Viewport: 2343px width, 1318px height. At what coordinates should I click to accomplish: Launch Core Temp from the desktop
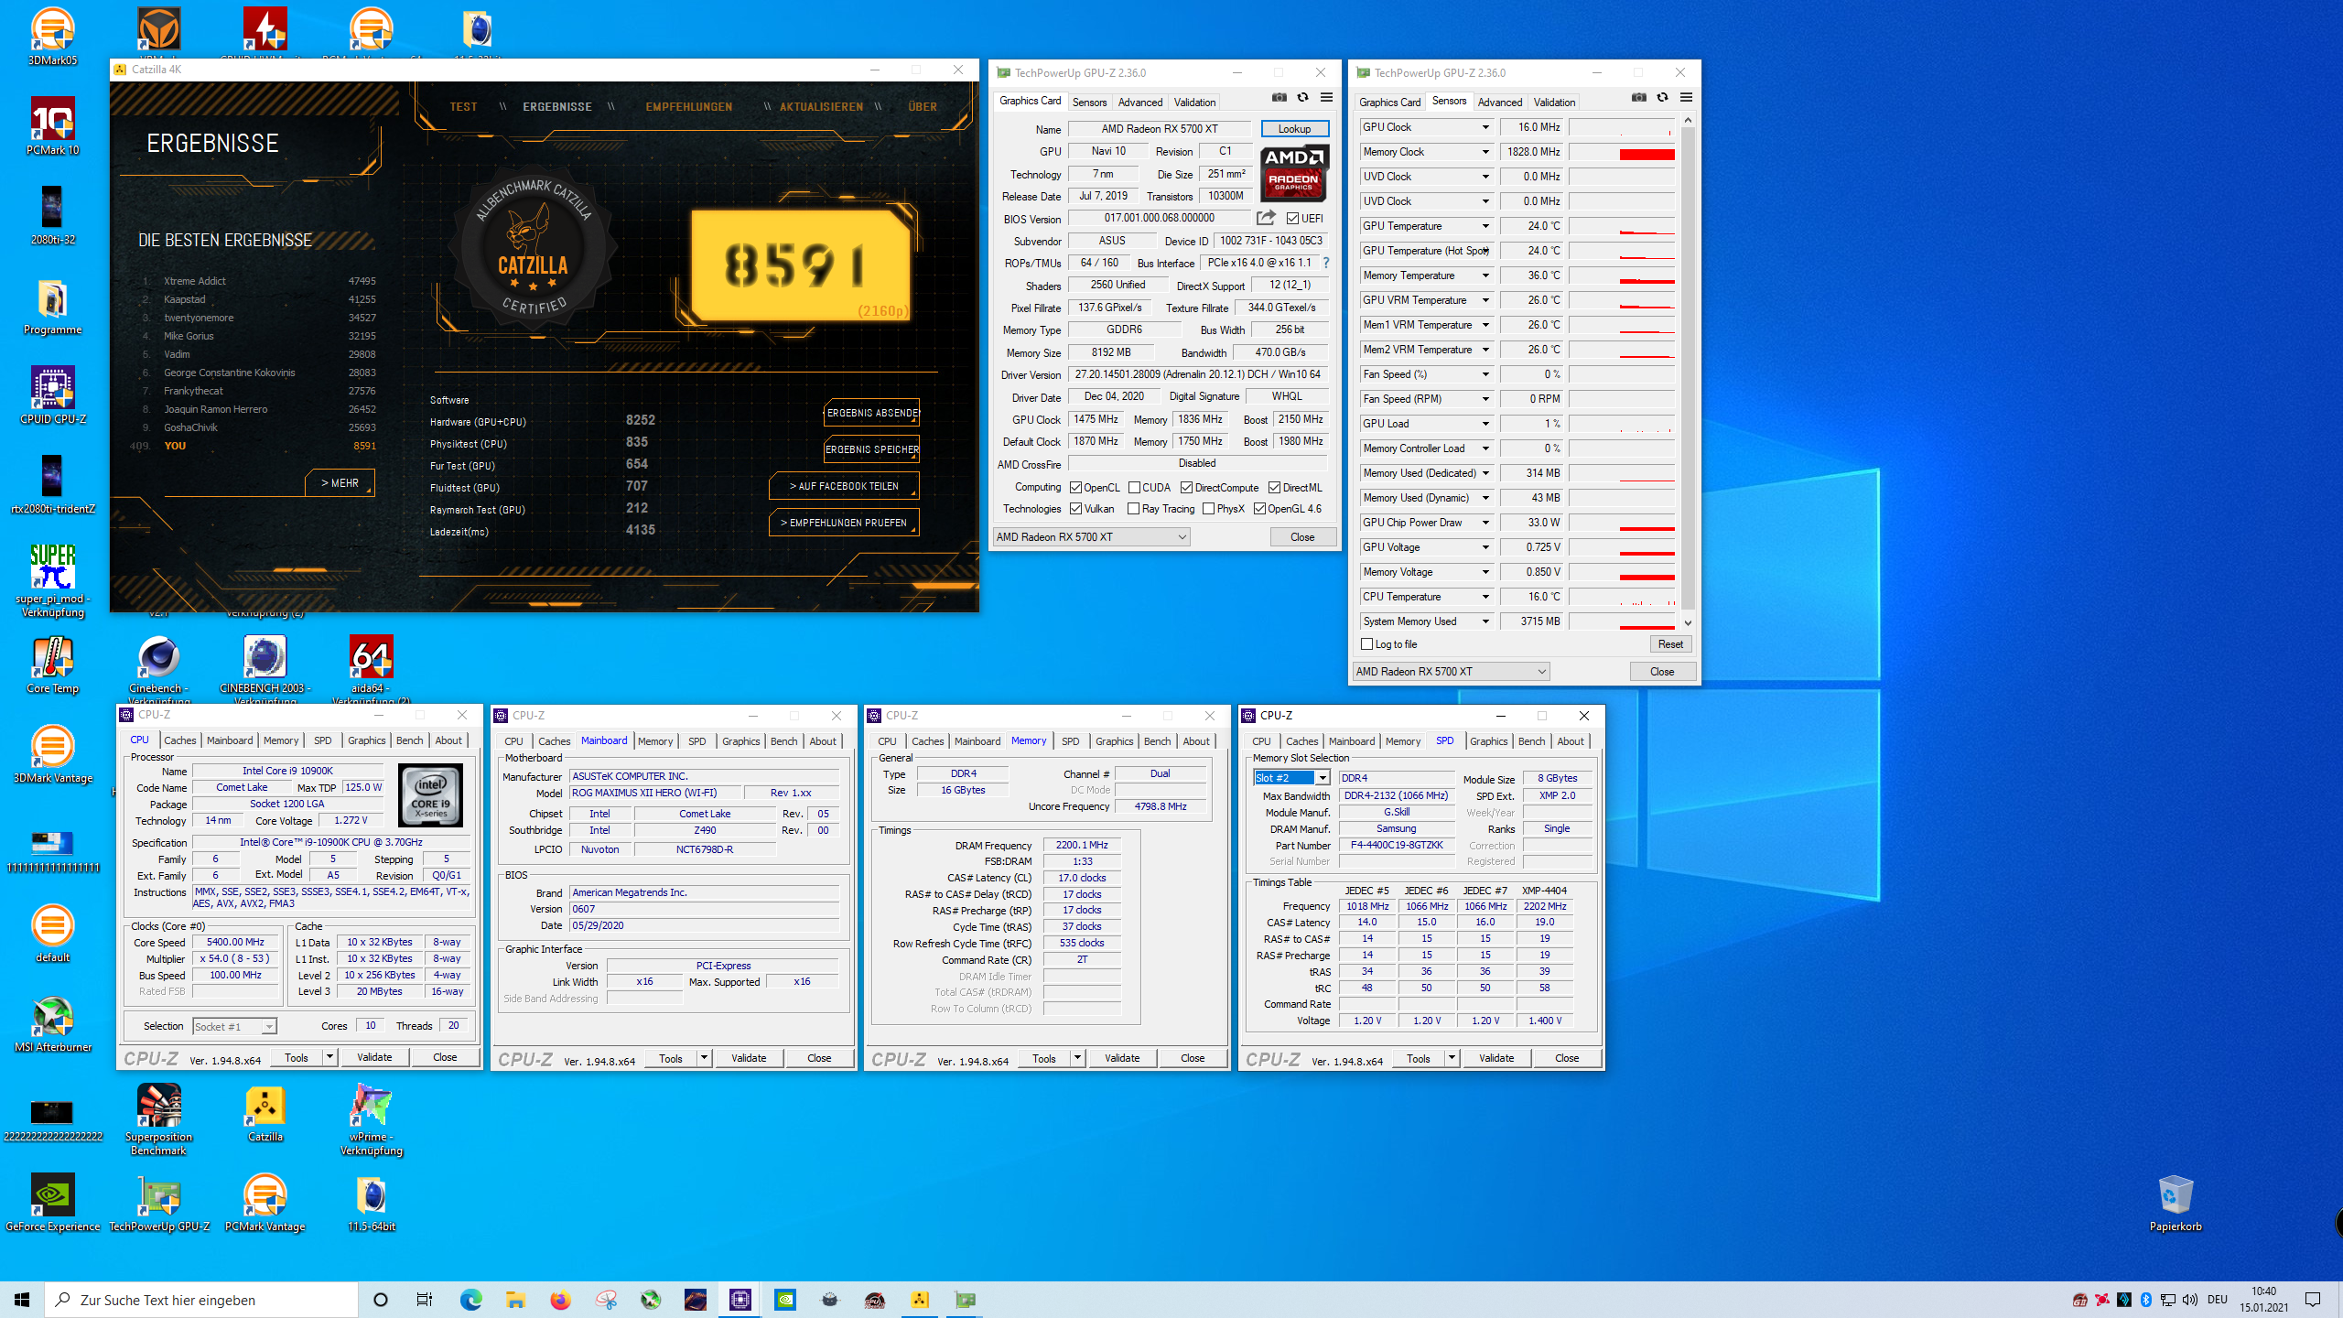pyautogui.click(x=52, y=664)
